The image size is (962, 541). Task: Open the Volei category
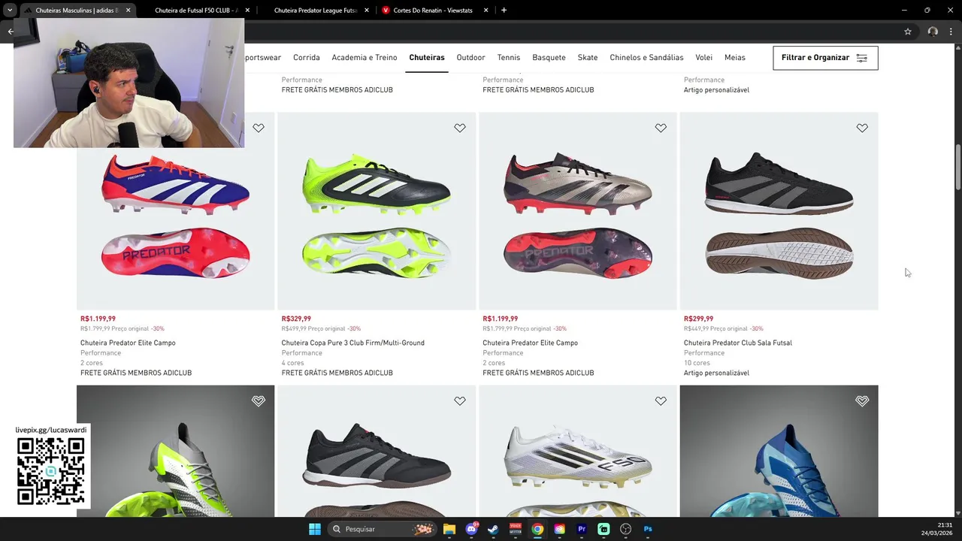click(704, 57)
